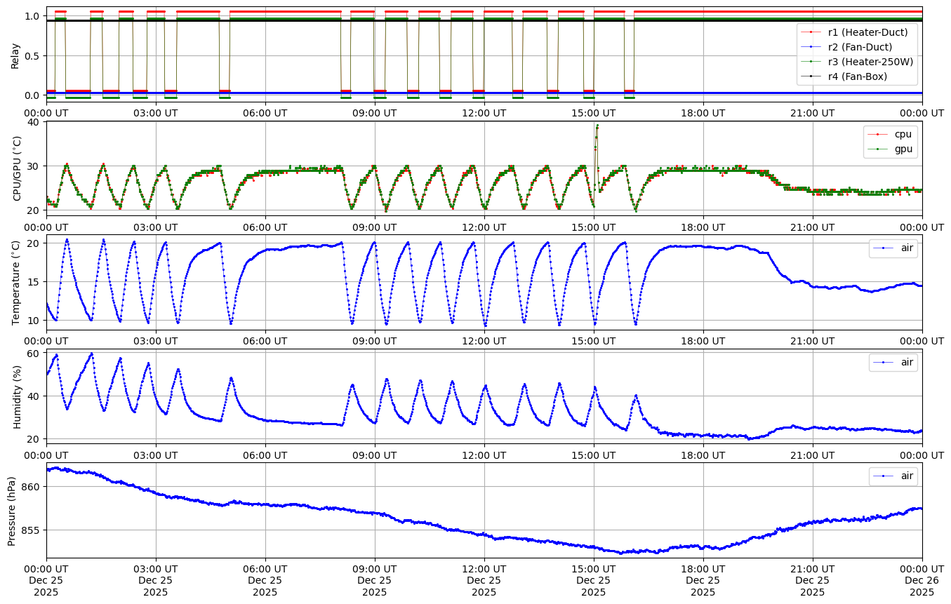
Task: Click the Pressure (hPa) y-axis label
Action: [x=12, y=510]
